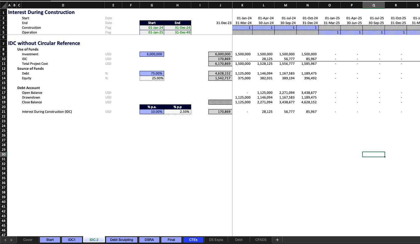The height and width of the screenshot is (244, 420).
Task: Click the 10.00% annual interest rate cell
Action: point(152,112)
